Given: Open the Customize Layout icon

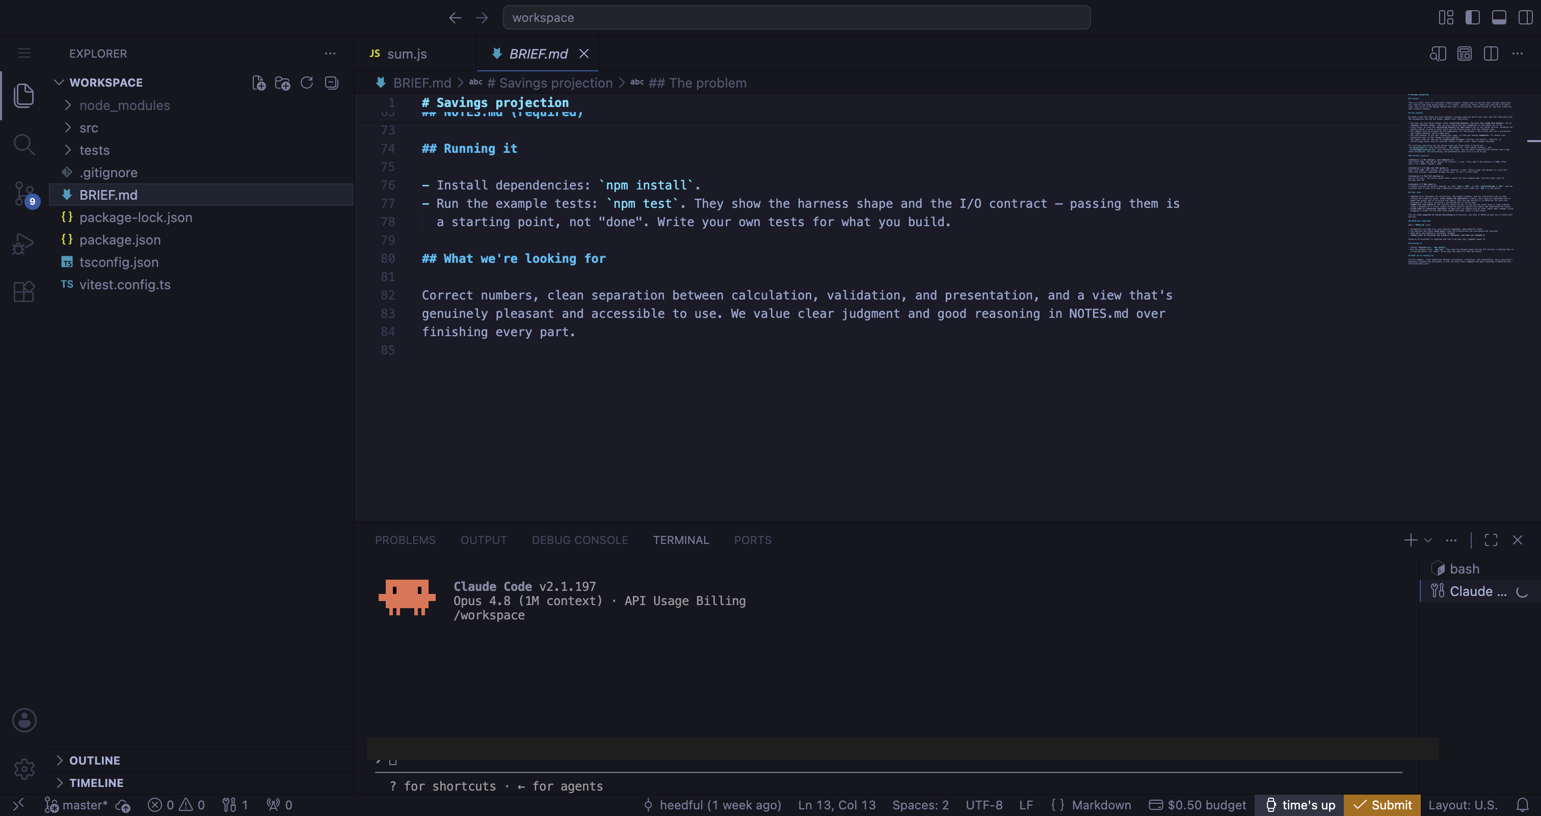Looking at the screenshot, I should coord(1446,18).
